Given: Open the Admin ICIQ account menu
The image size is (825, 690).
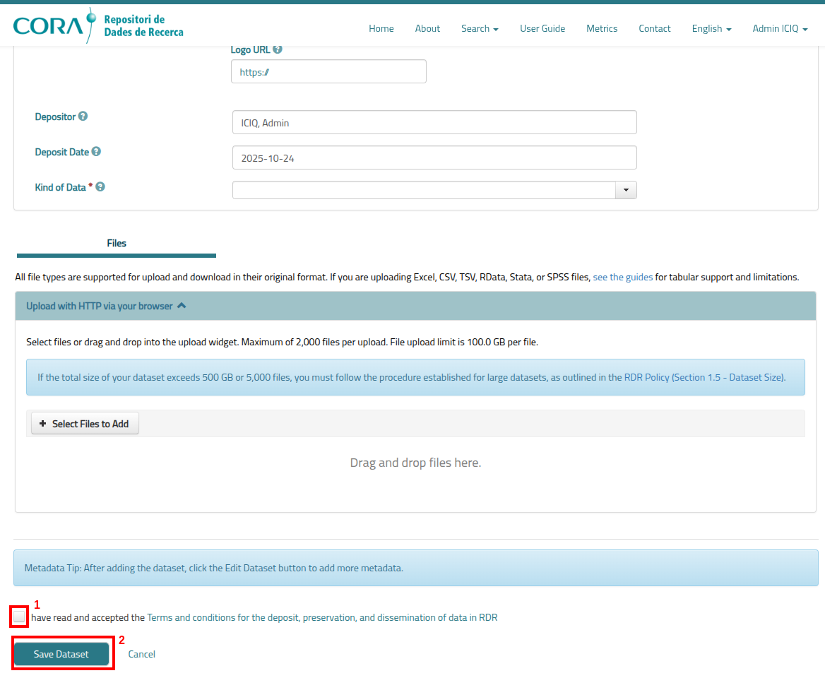Looking at the screenshot, I should (x=780, y=28).
